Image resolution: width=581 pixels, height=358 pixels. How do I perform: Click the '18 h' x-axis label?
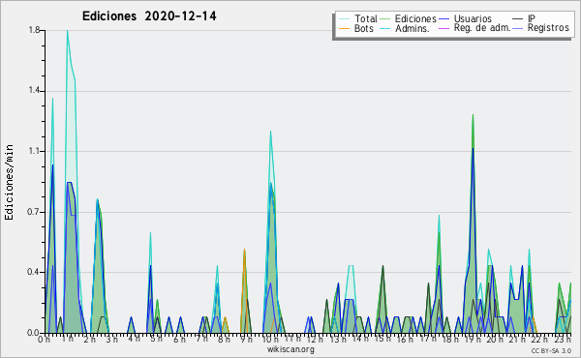450,339
